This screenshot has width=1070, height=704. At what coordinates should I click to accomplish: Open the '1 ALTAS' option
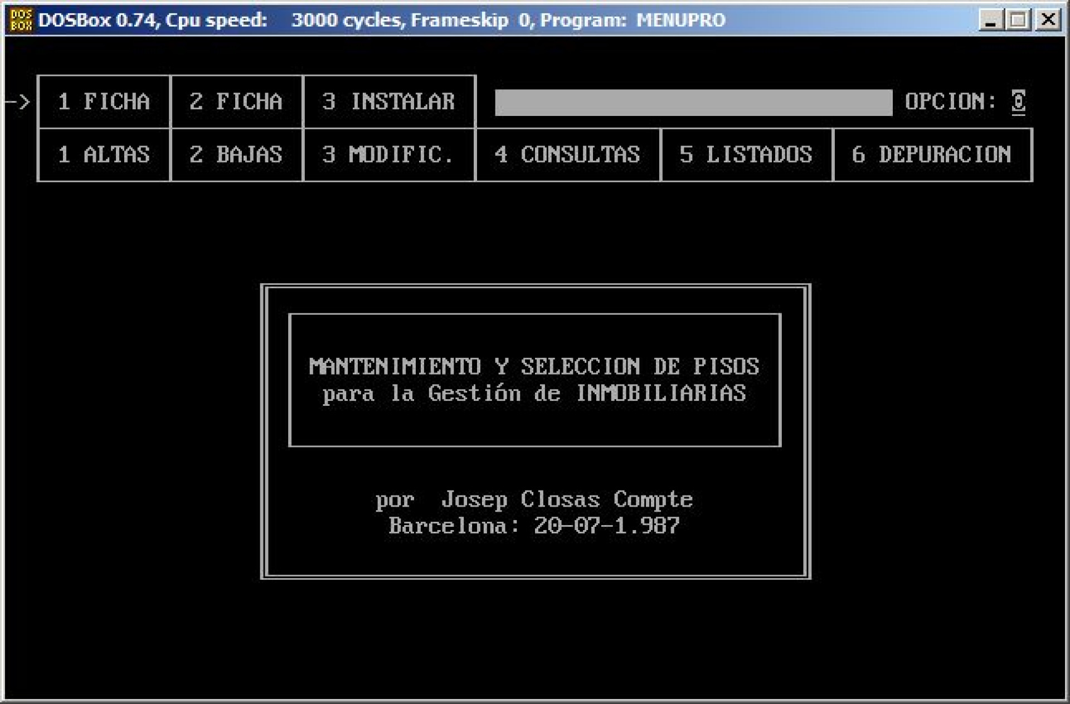[104, 154]
